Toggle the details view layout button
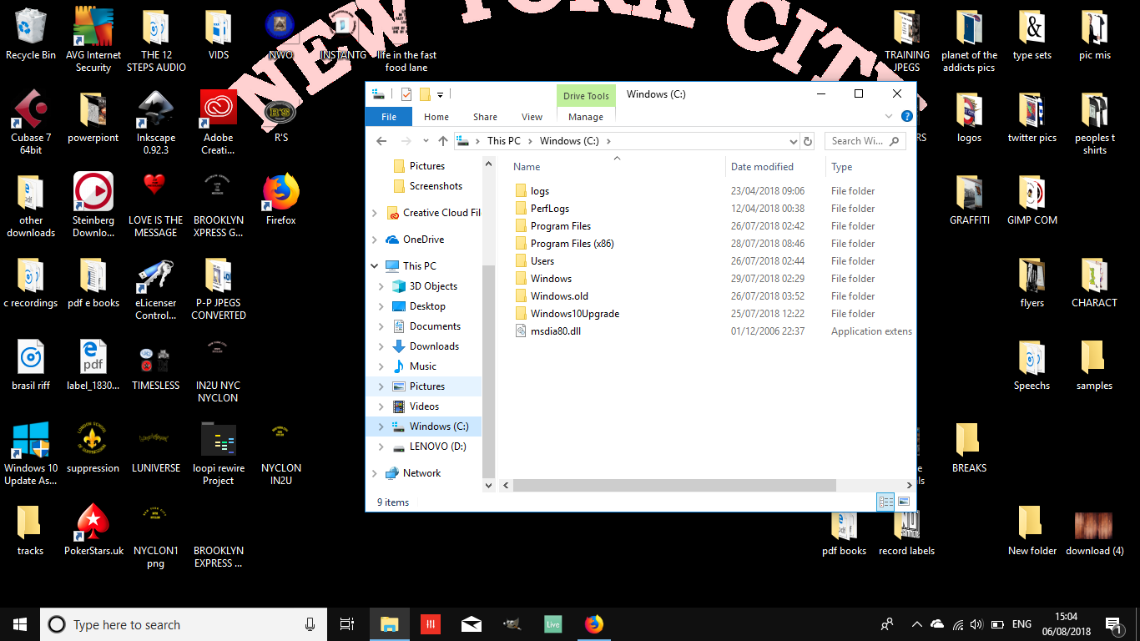 pos(885,502)
